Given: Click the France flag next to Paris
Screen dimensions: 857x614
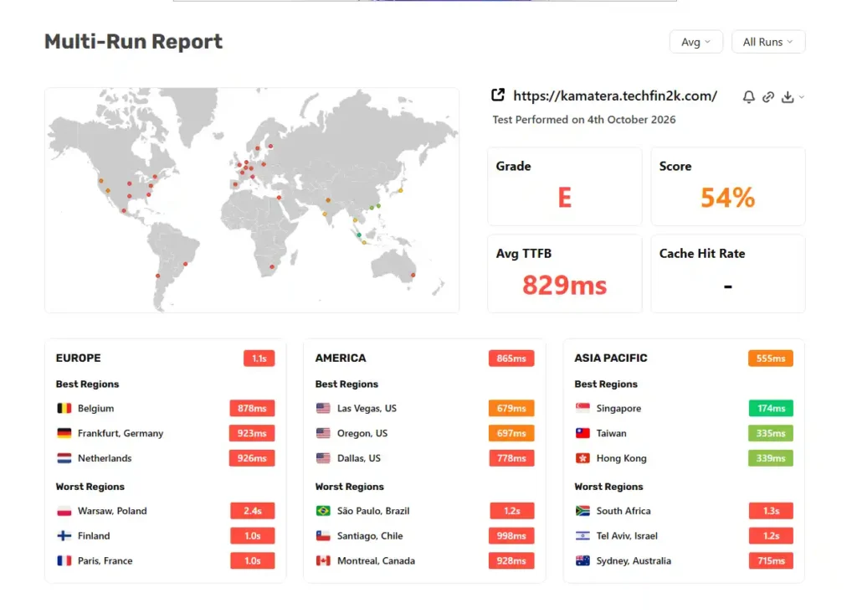Looking at the screenshot, I should pyautogui.click(x=64, y=560).
